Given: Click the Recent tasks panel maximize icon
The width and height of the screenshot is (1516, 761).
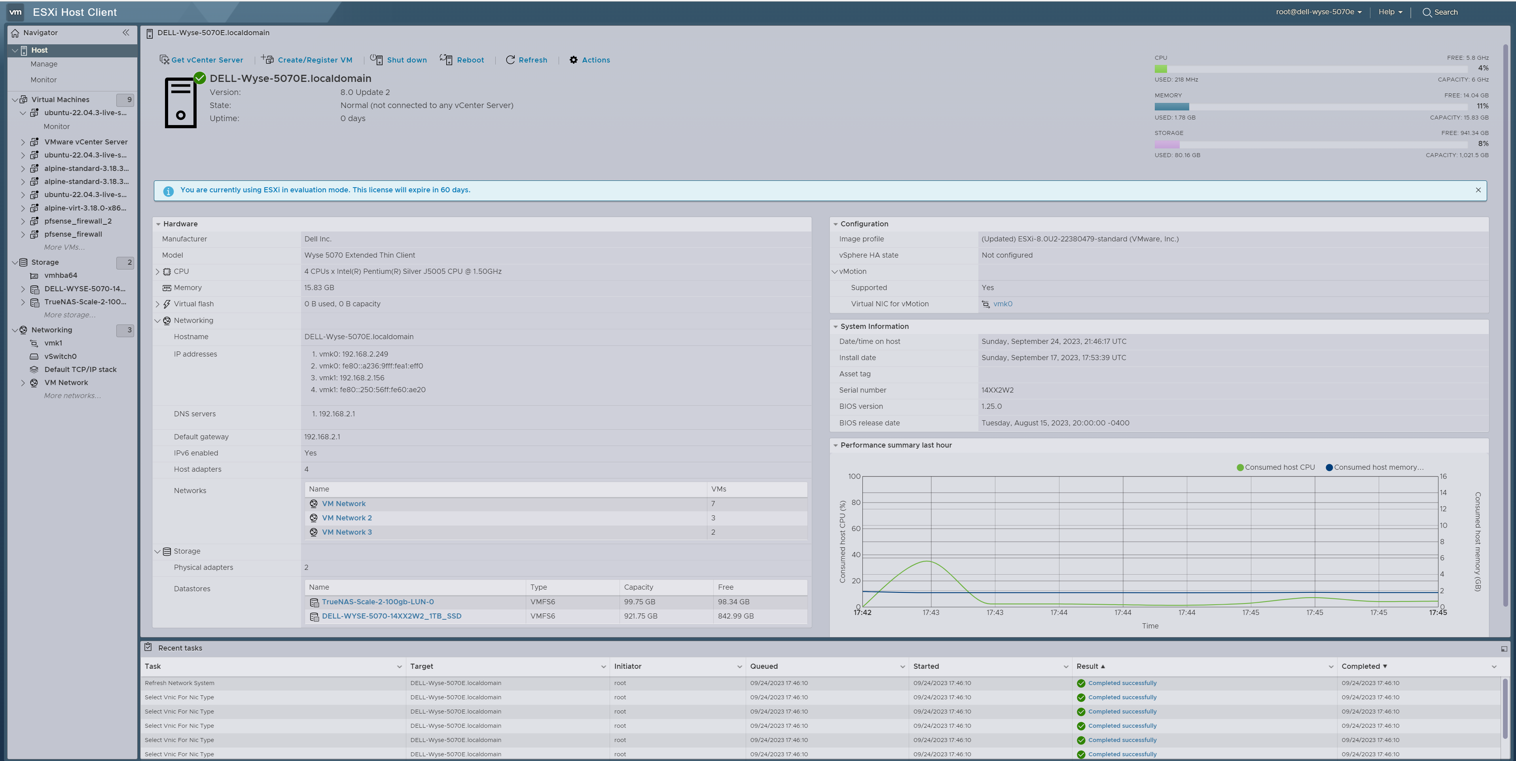Looking at the screenshot, I should coord(1504,649).
